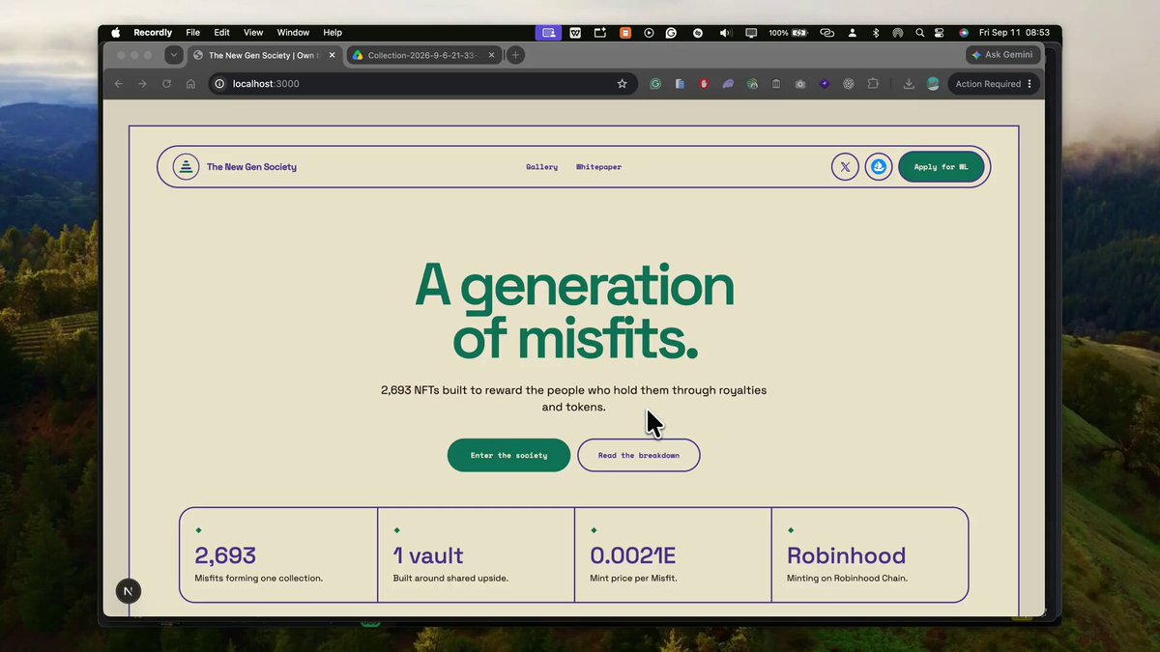The height and width of the screenshot is (652, 1160).
Task: Click the Apply for WL button
Action: 942,167
